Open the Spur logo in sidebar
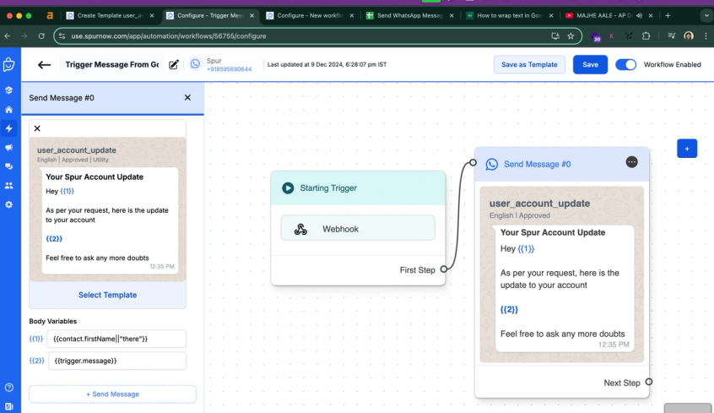The height and width of the screenshot is (413, 714). tap(9, 65)
